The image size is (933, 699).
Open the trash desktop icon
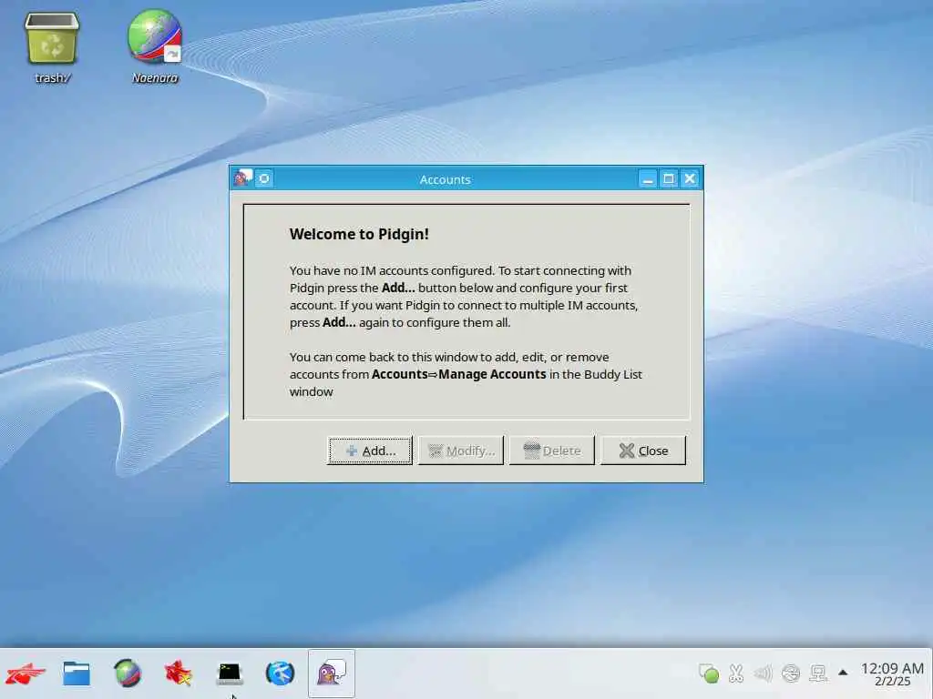click(52, 47)
